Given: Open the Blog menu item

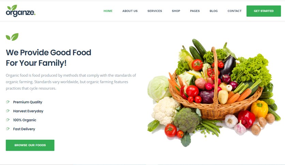Looking at the screenshot, I should [213, 11].
